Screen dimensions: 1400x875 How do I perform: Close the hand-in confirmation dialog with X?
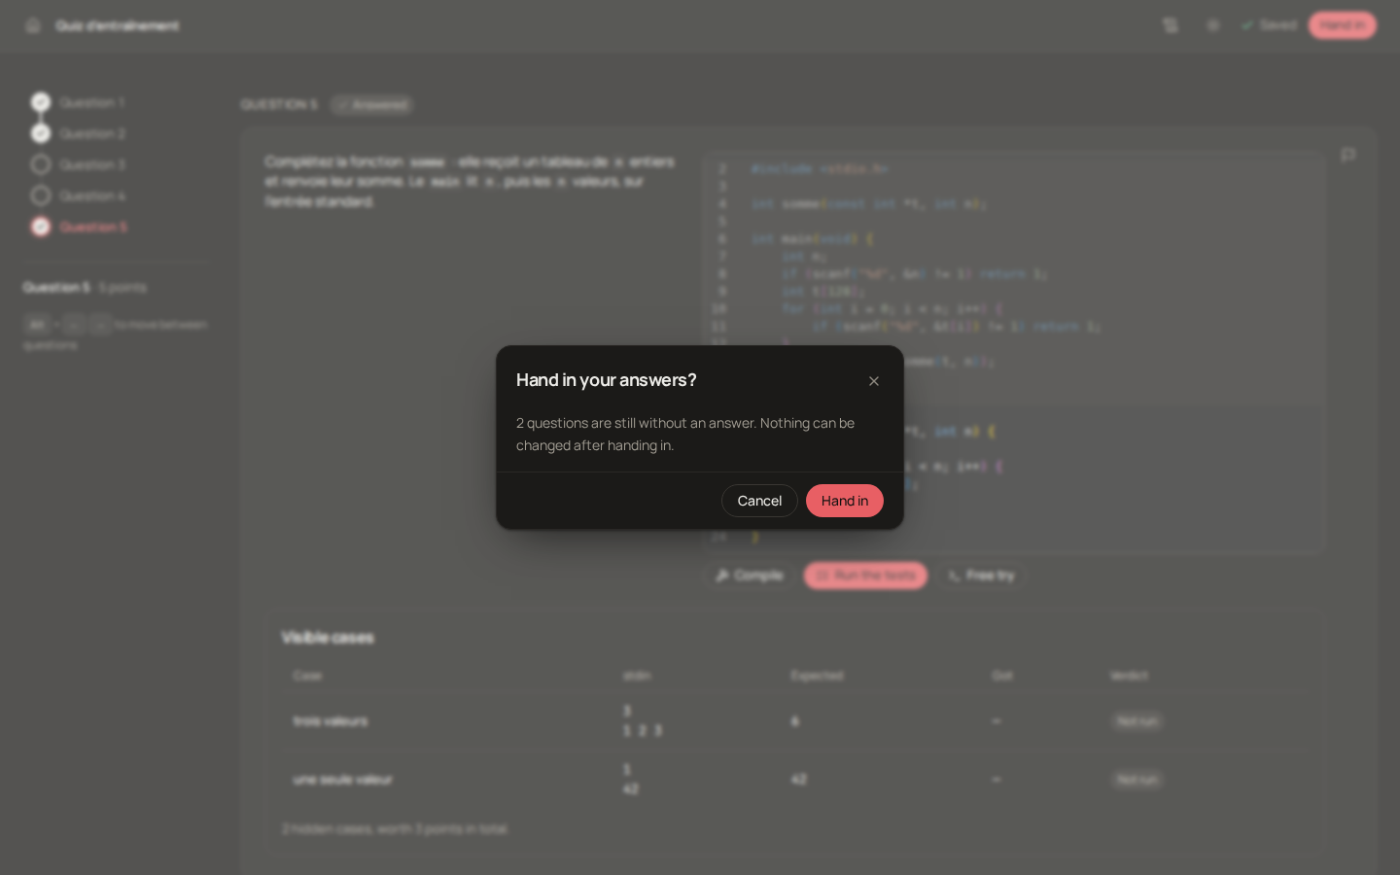click(874, 381)
